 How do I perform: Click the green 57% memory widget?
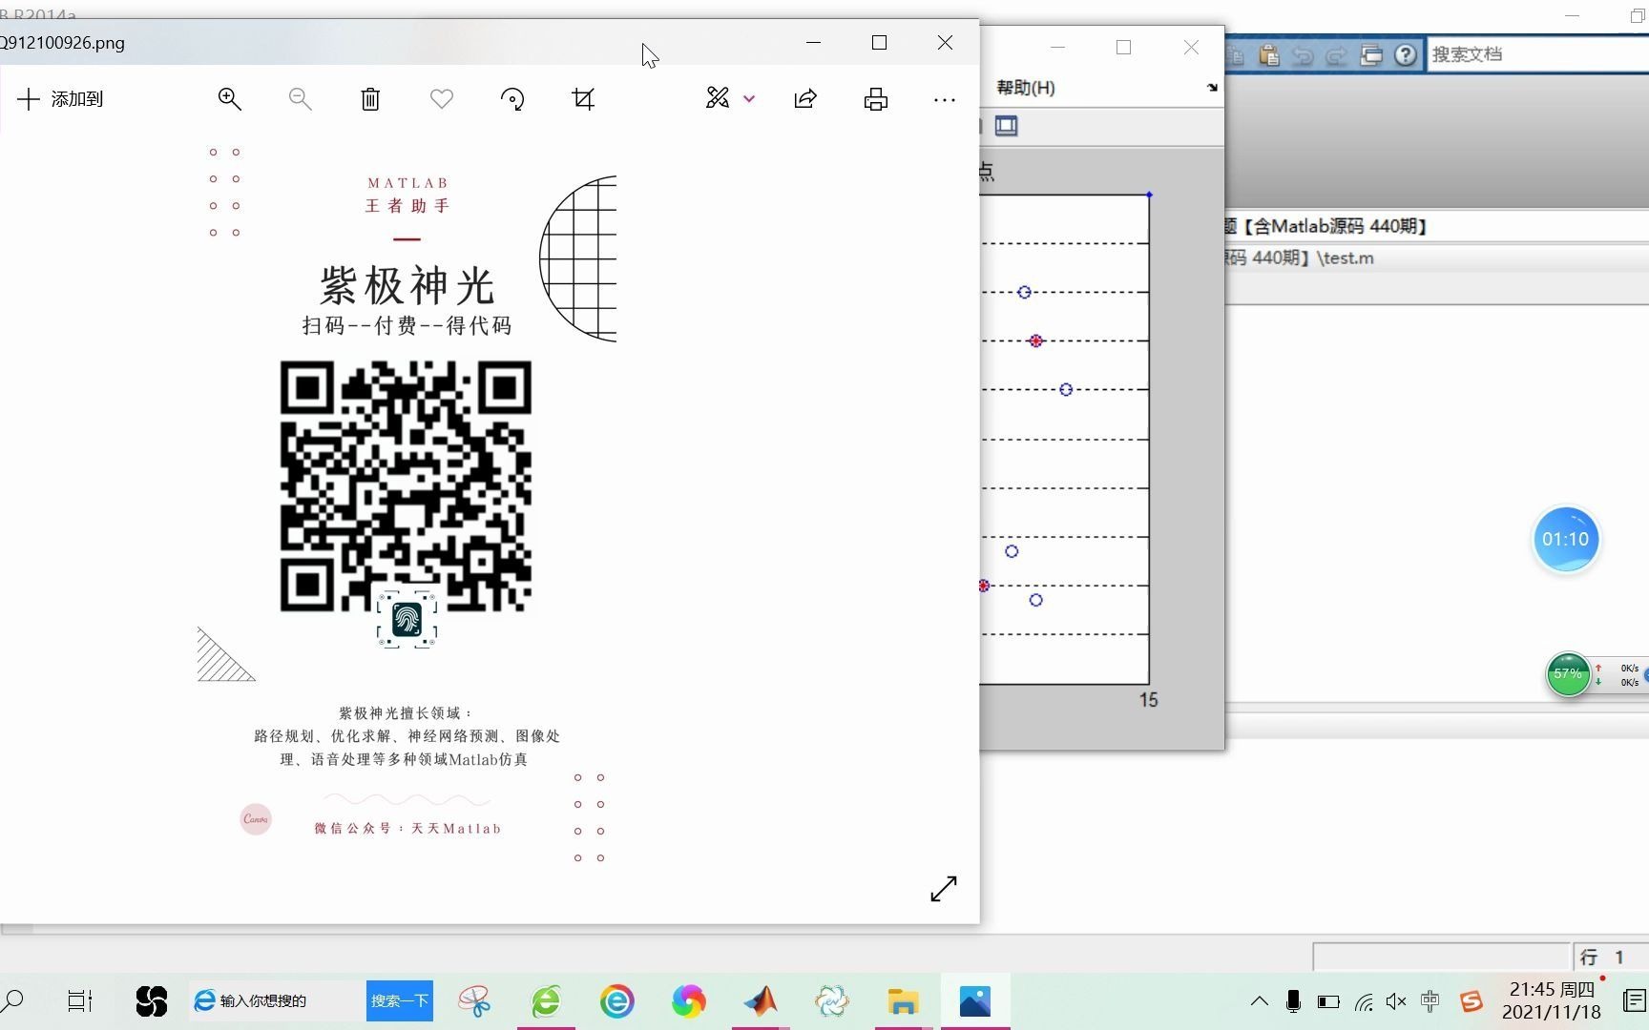tap(1568, 674)
